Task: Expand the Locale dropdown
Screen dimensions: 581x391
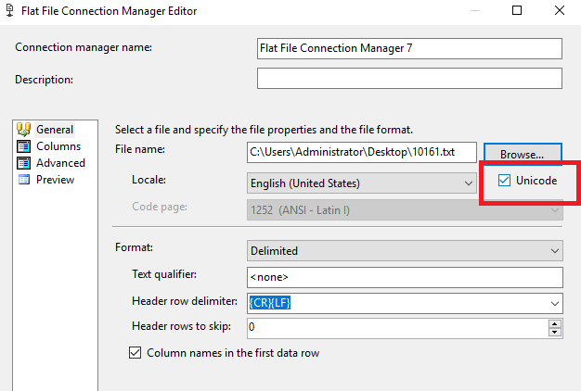Action: click(x=469, y=183)
